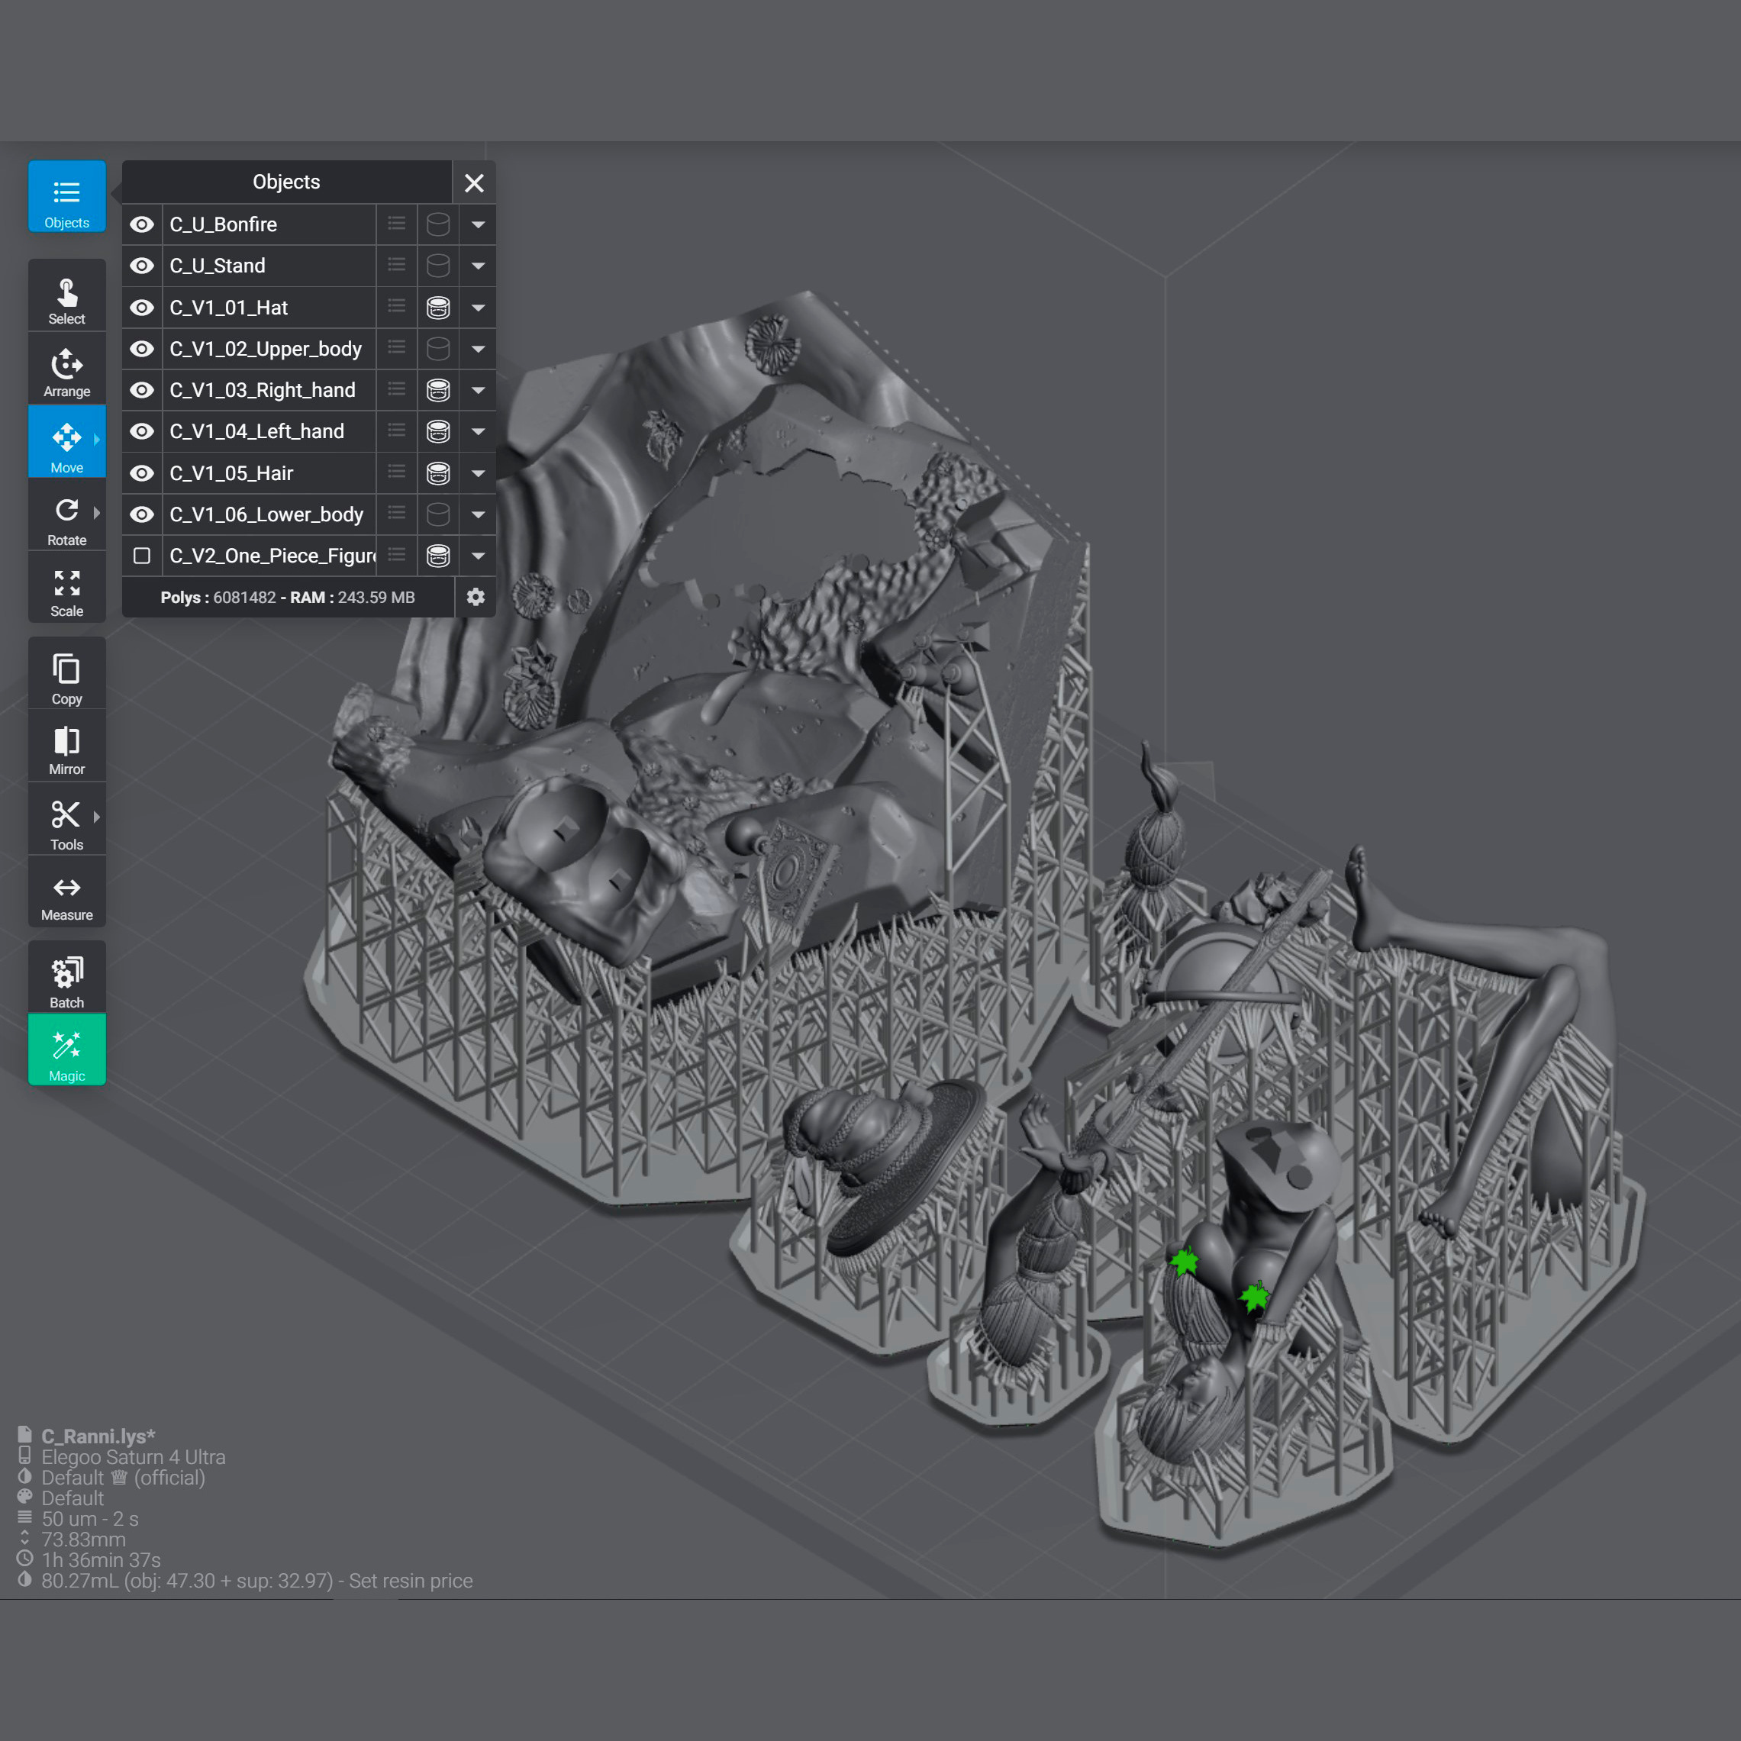The width and height of the screenshot is (1741, 1741).
Task: Click hollow cylinder icon for C_V1_02_Upper_body
Action: [x=438, y=349]
